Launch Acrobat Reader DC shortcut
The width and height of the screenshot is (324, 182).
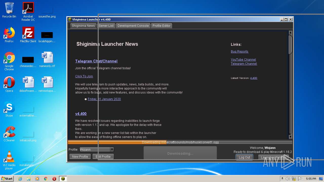coord(28,12)
